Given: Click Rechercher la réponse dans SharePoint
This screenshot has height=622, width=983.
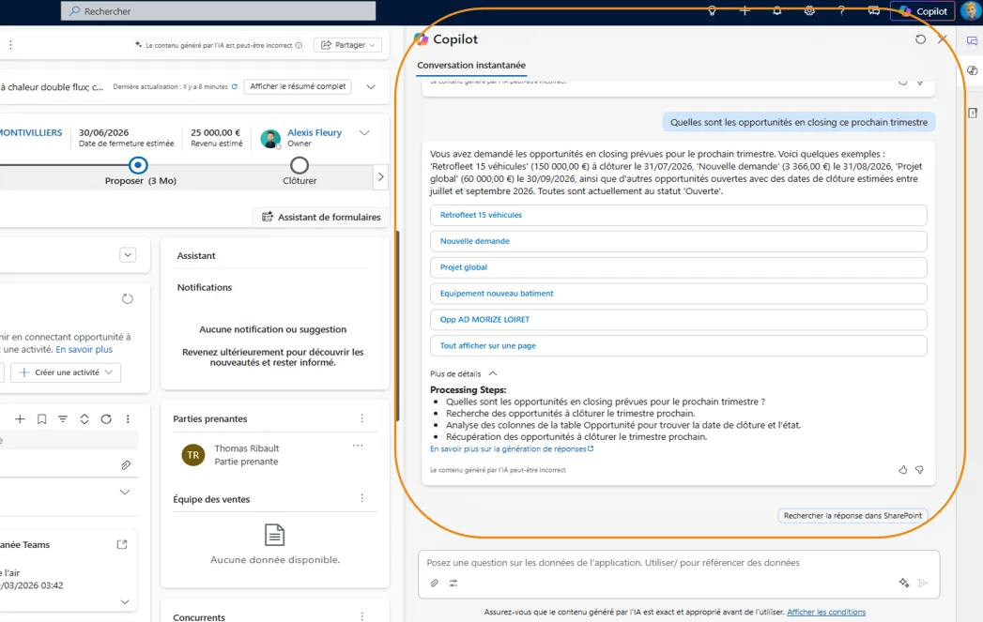Looking at the screenshot, I should (852, 515).
